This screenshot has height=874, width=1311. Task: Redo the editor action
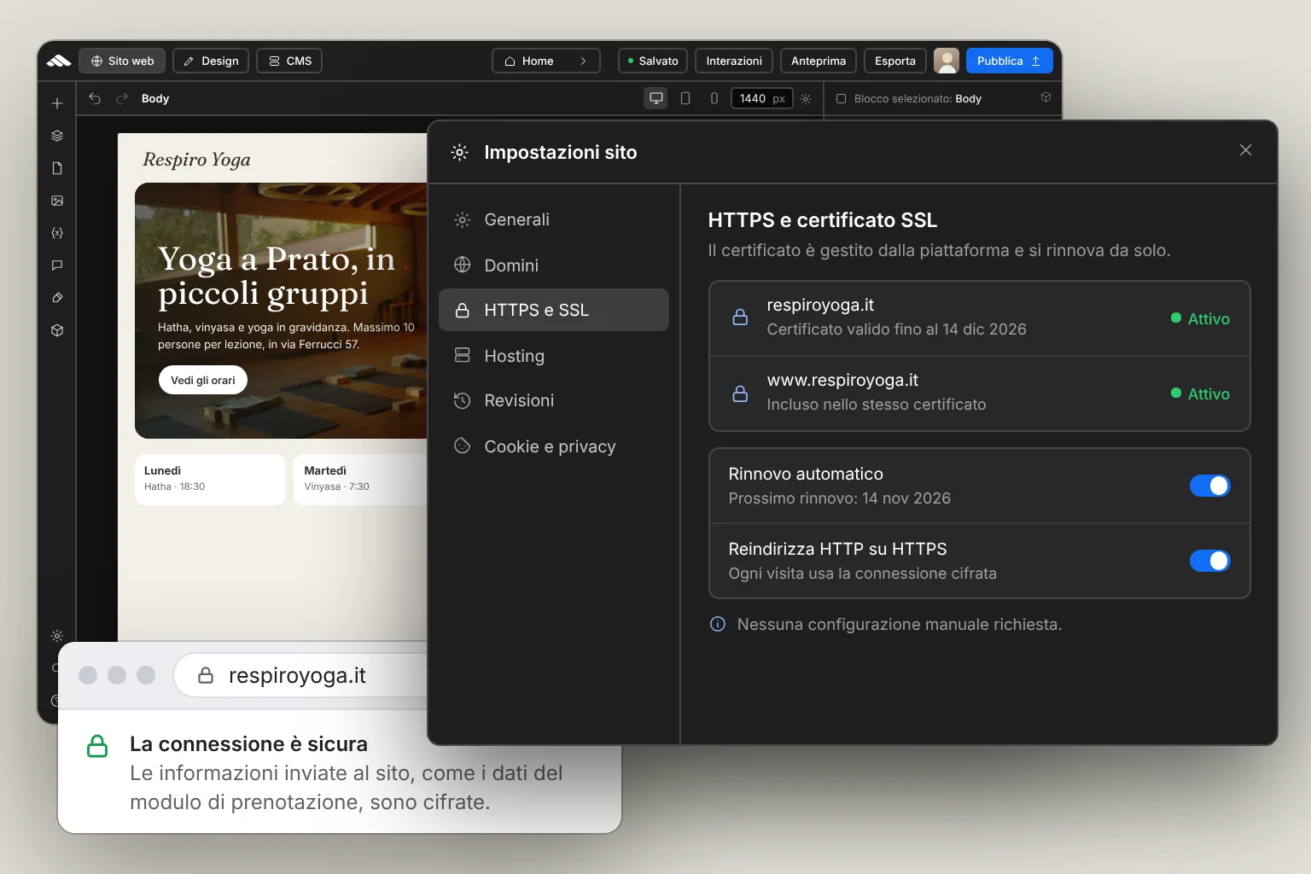click(x=122, y=98)
